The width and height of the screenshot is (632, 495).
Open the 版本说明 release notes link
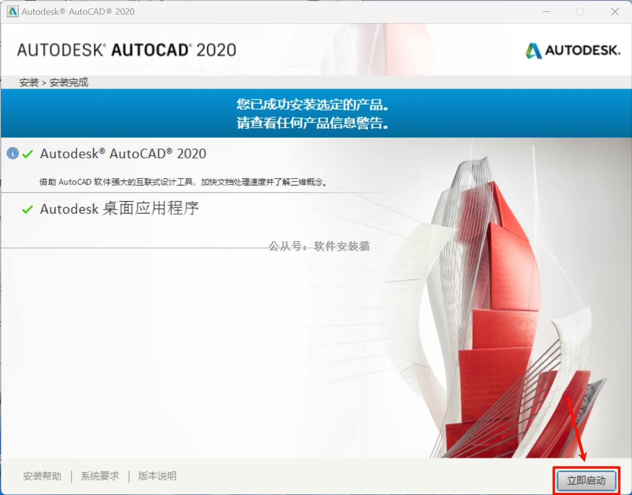click(156, 476)
